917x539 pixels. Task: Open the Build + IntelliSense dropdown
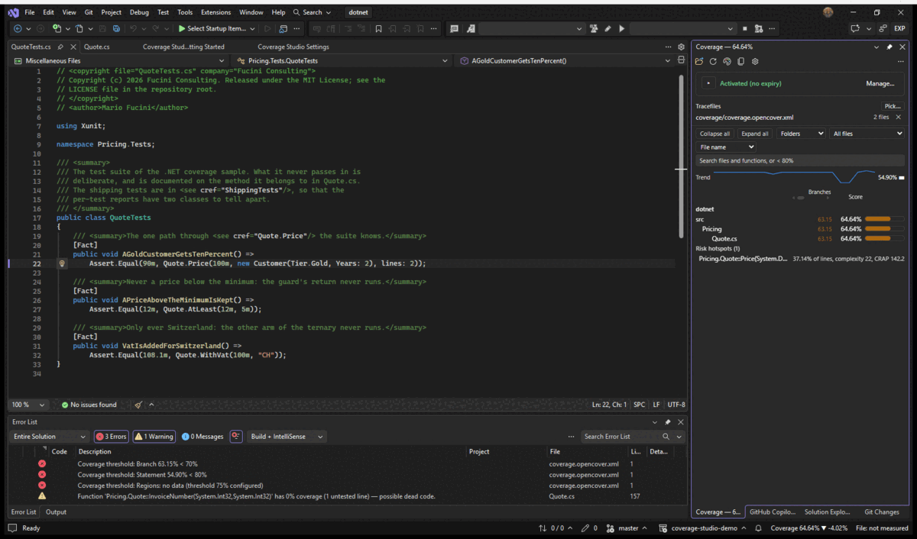tap(287, 437)
